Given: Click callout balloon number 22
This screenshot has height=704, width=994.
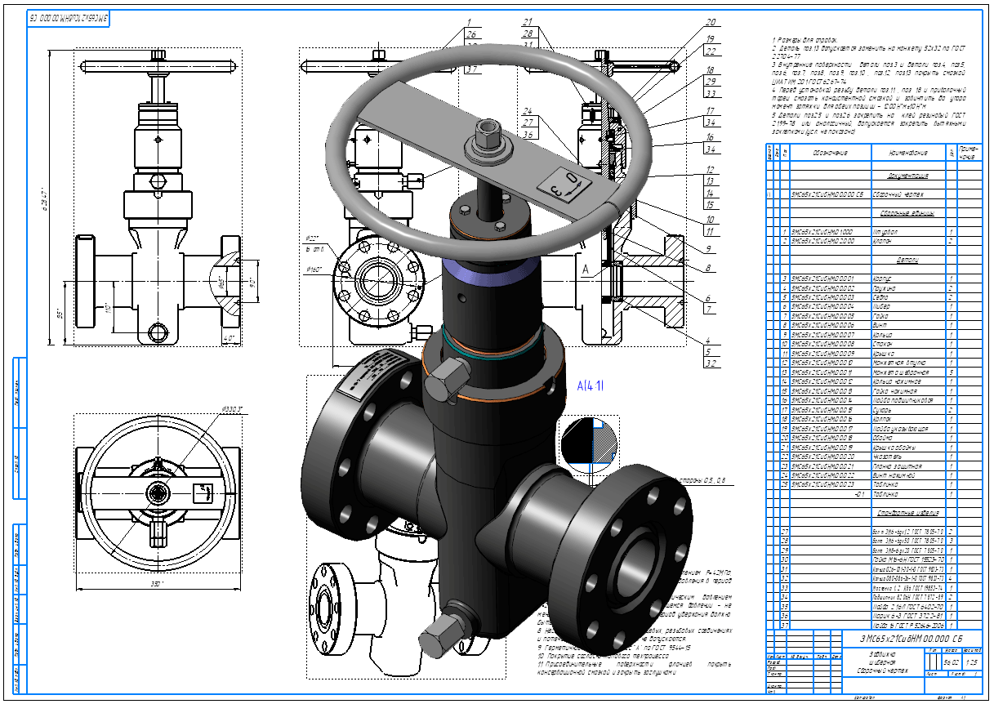Looking at the screenshot, I should click(710, 50).
